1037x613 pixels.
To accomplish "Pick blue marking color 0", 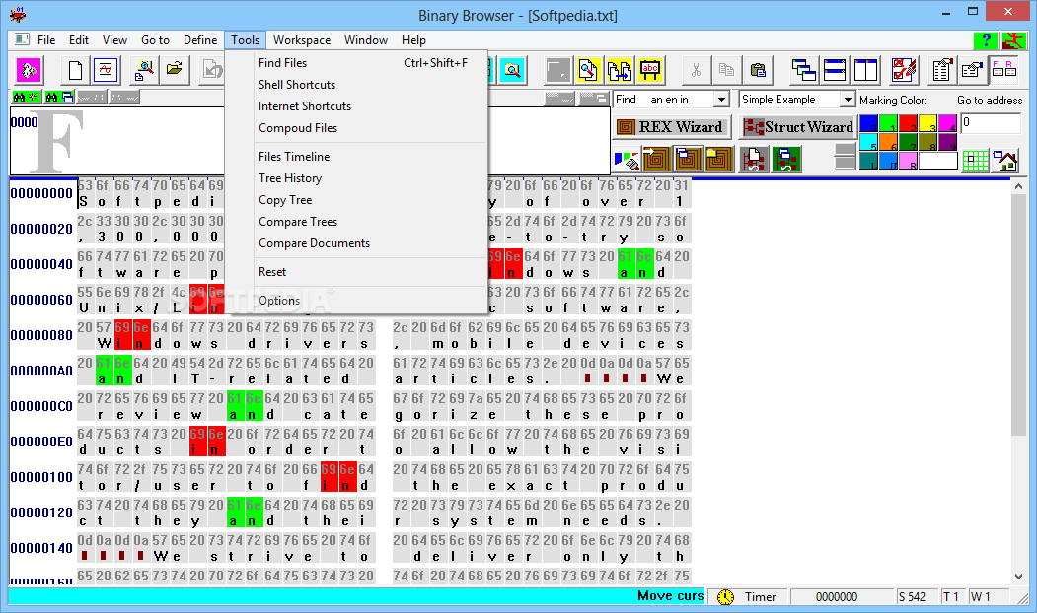I will 869,123.
